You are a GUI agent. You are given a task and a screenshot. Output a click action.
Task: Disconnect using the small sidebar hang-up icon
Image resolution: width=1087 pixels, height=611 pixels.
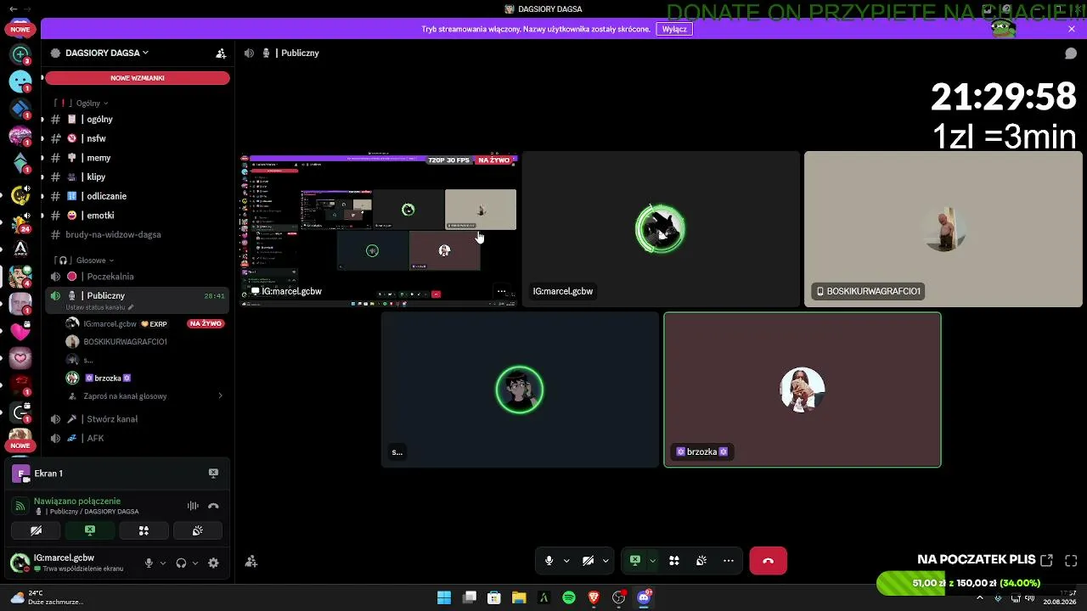(213, 506)
